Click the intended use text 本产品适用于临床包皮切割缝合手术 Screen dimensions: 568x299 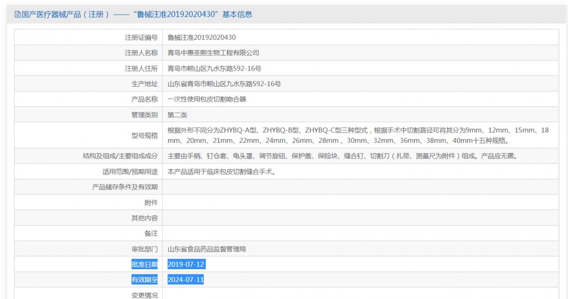coord(222,171)
